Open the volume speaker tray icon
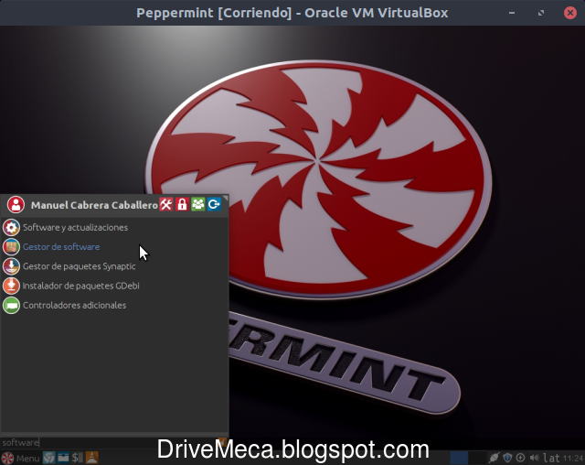This screenshot has height=465, width=585. [x=534, y=458]
